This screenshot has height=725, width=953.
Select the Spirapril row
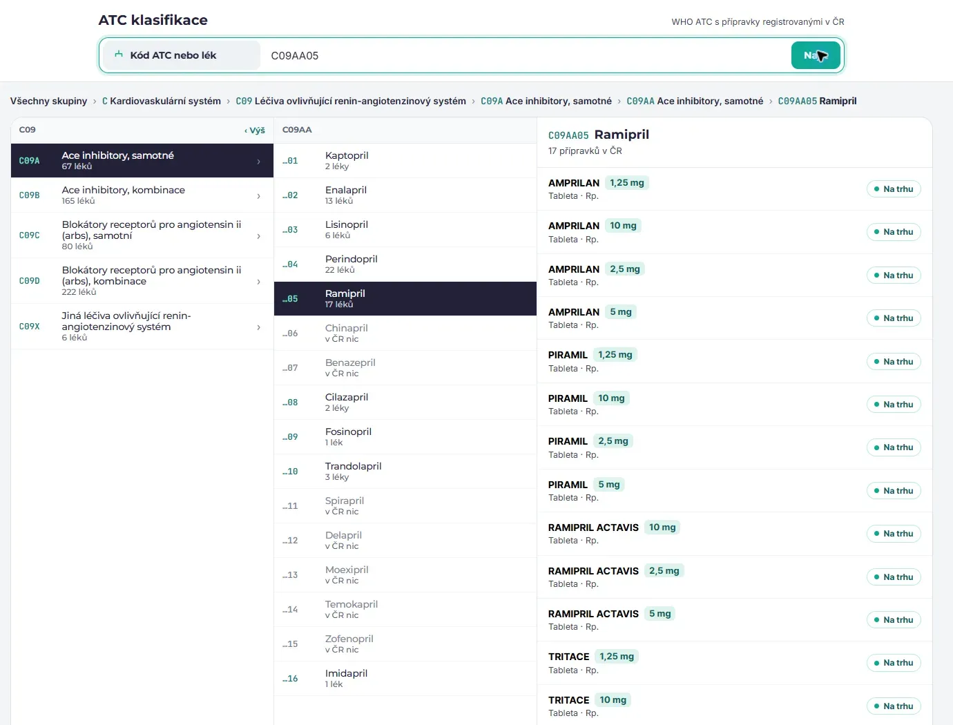coord(405,506)
